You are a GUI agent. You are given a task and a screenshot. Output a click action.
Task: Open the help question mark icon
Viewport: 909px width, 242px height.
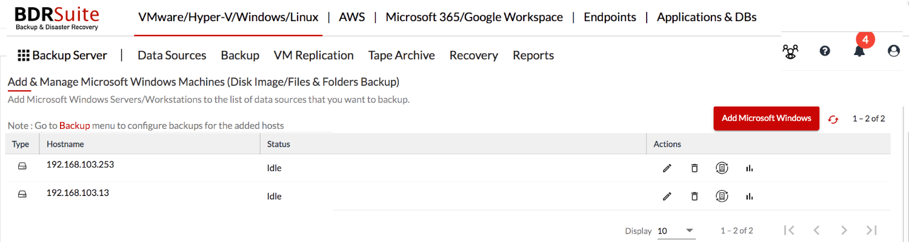pyautogui.click(x=825, y=51)
